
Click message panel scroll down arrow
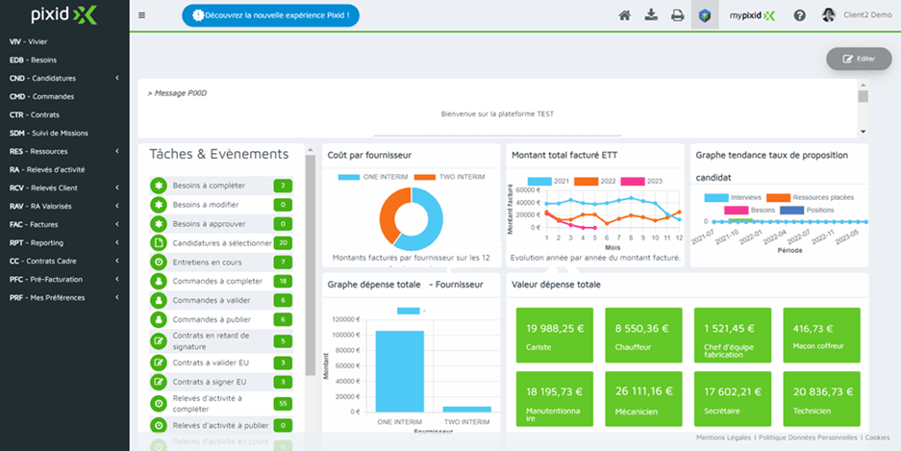tap(863, 132)
